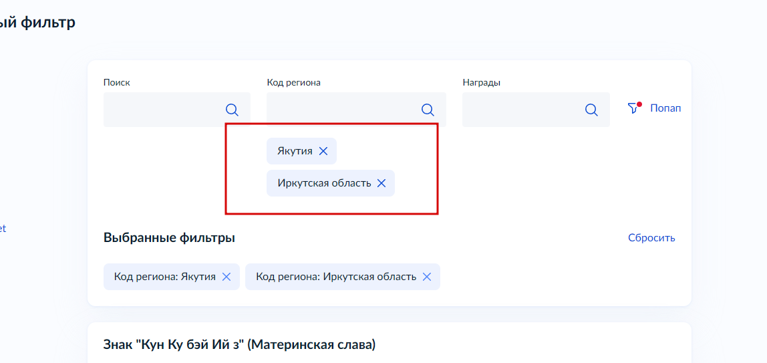Screen dimensions: 767x363
Task: Delete 'Код региона: Иркутская область' selected filter
Action: click(x=427, y=277)
